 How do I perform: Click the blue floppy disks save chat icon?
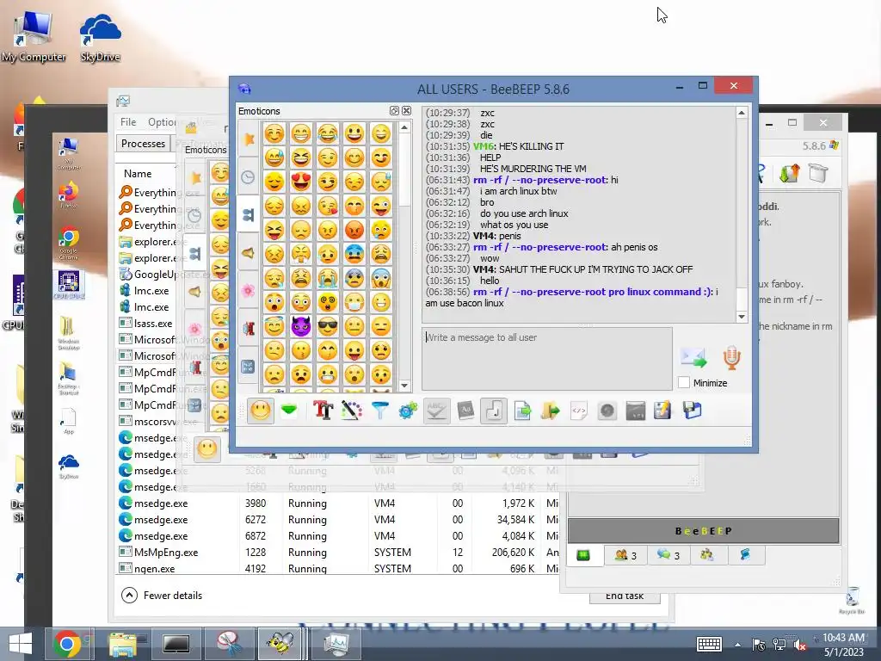coord(693,411)
